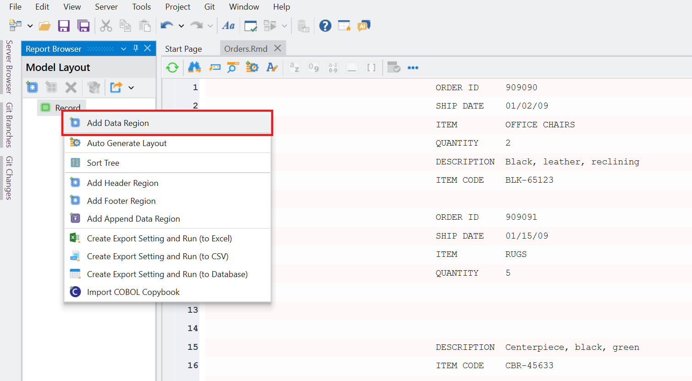Open the Git Changes side panel
The image size is (692, 381).
click(x=9, y=178)
